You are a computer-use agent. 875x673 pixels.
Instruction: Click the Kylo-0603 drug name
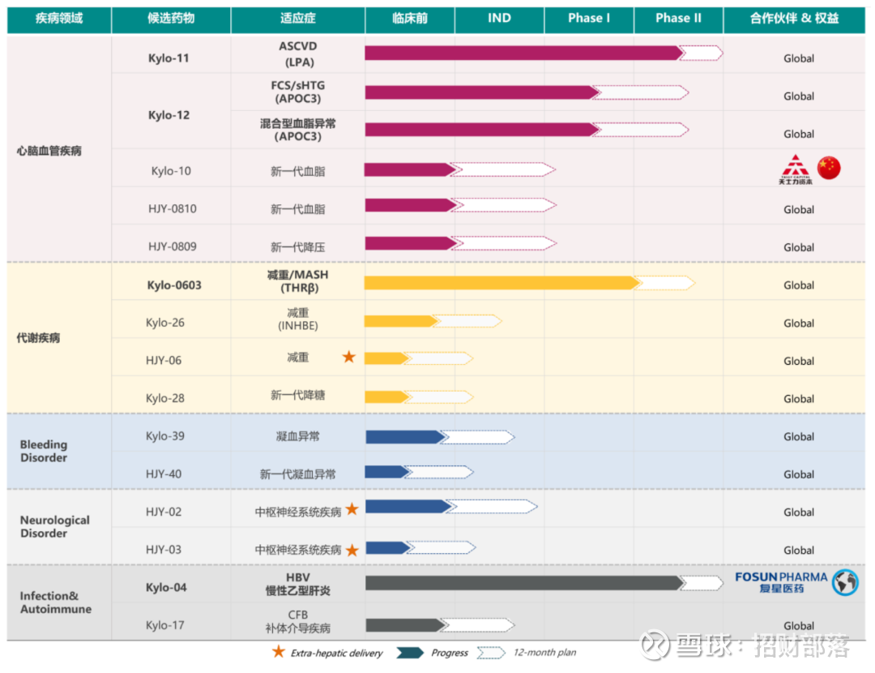(x=174, y=285)
